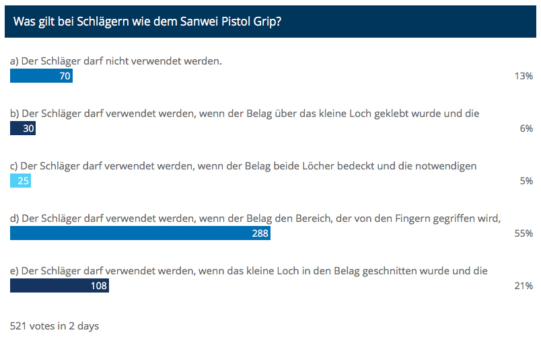Click the number 288 inside the bar

[260, 233]
